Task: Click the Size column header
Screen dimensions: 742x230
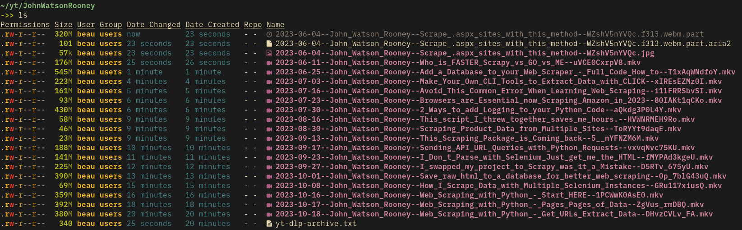Action: point(64,25)
